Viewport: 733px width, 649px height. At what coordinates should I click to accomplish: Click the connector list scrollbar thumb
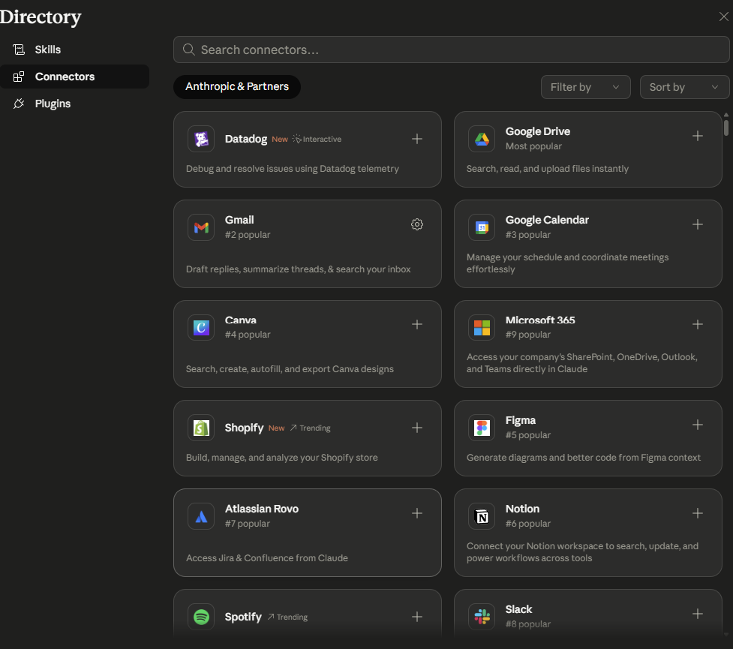click(726, 128)
